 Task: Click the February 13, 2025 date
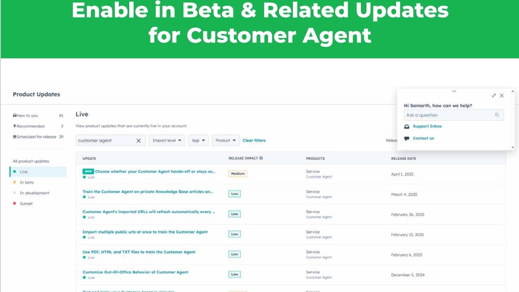pyautogui.click(x=407, y=234)
